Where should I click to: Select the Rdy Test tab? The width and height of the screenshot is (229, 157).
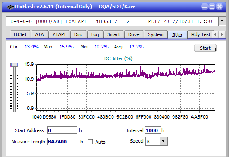tap(201, 34)
